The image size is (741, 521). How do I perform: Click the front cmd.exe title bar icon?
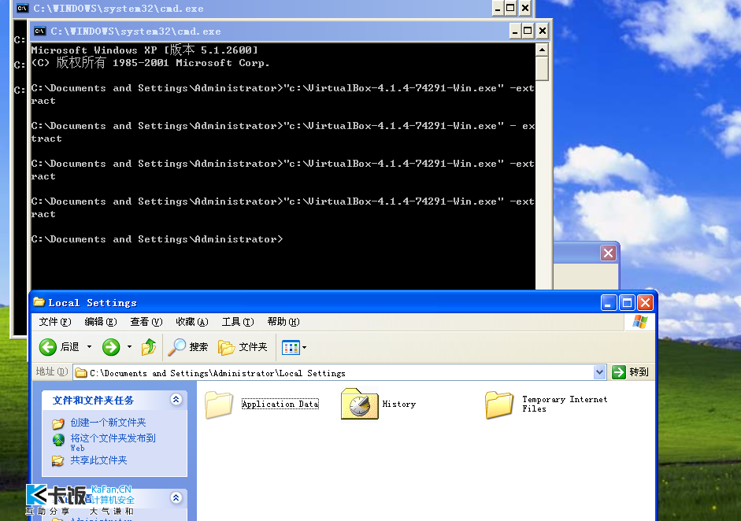pos(39,31)
